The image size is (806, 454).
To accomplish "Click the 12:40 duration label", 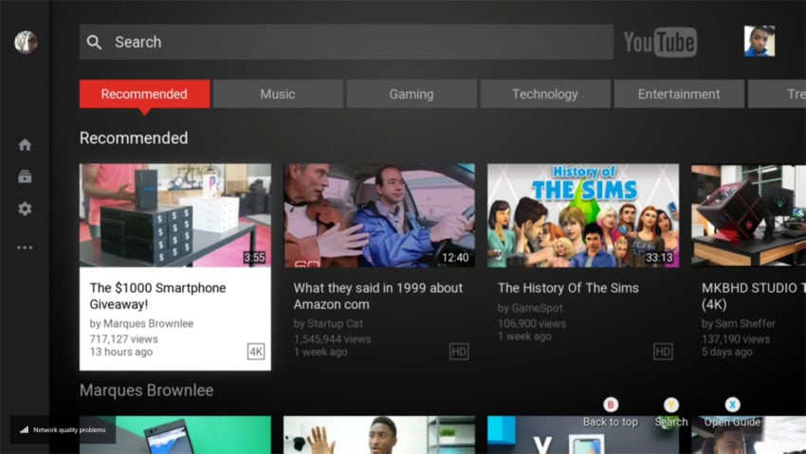I will pyautogui.click(x=455, y=257).
